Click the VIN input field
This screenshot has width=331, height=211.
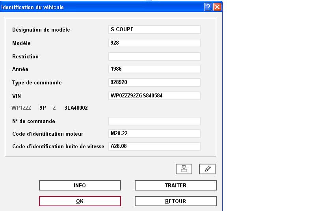click(x=154, y=96)
